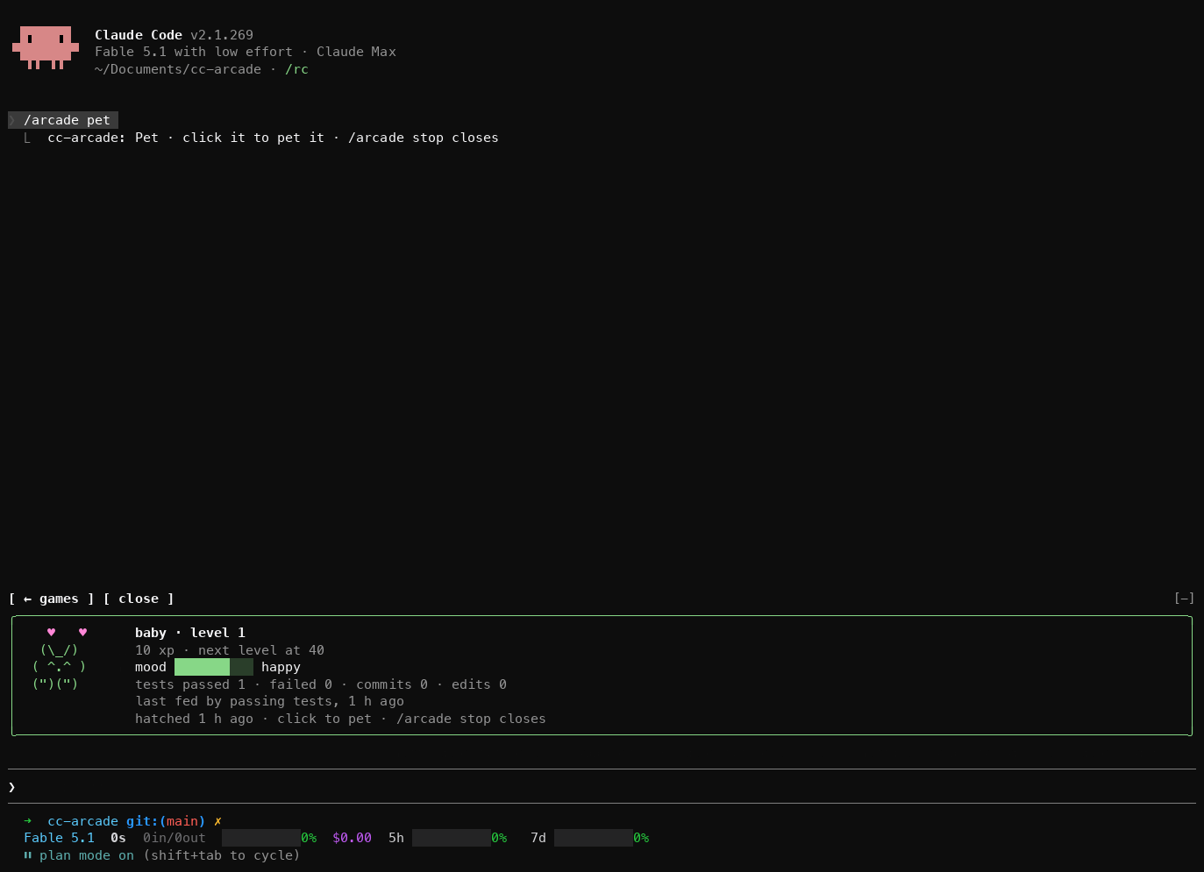Click 'git:(main)' branch indicator
The width and height of the screenshot is (1204, 872).
(166, 821)
